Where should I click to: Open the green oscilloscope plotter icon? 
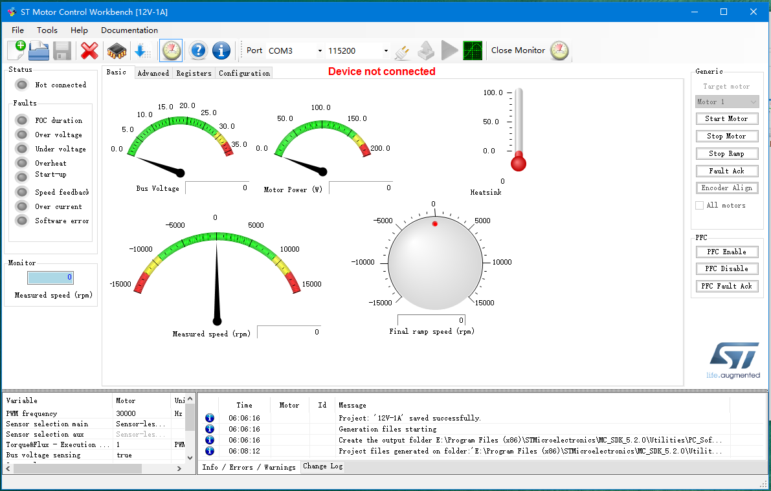(473, 50)
